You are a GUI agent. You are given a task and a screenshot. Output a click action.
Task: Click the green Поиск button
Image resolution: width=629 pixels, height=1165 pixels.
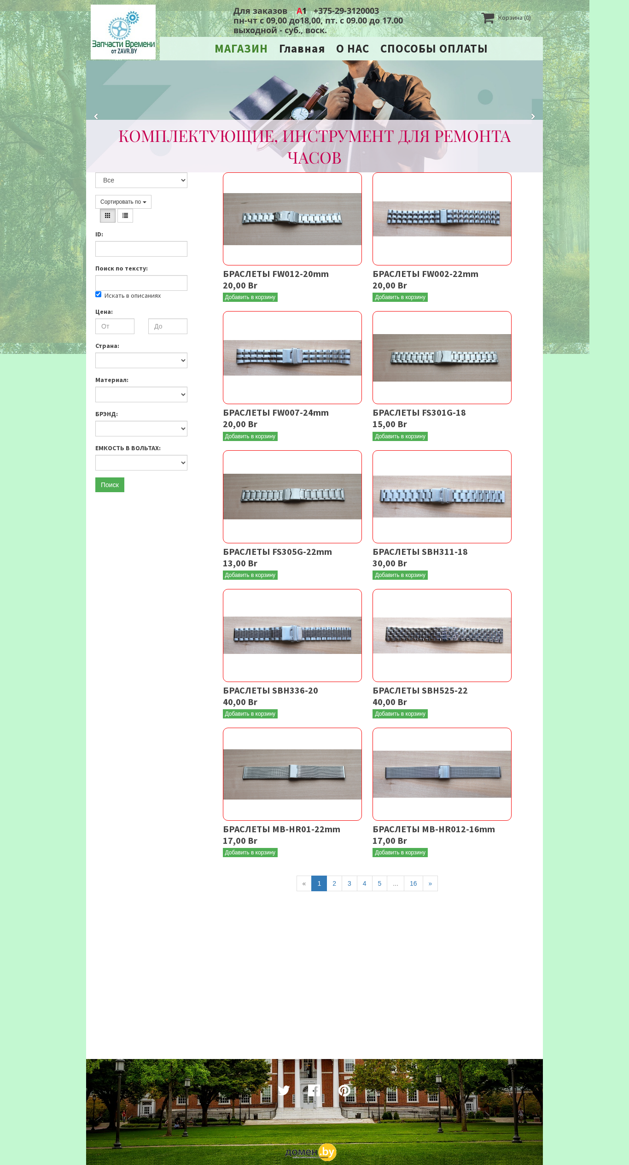tap(110, 485)
